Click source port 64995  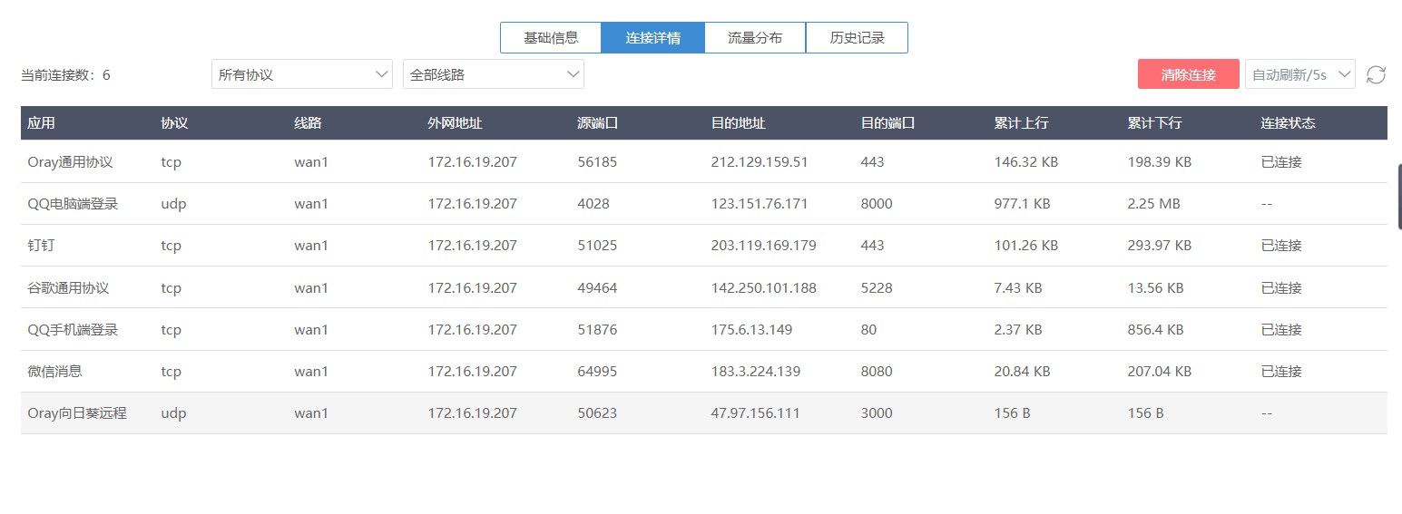[597, 371]
